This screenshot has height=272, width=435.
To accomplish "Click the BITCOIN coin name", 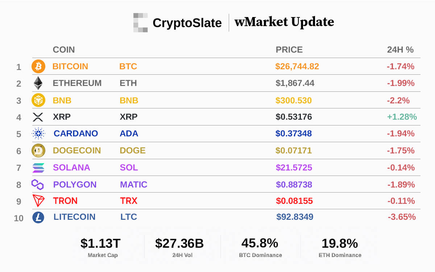I will (x=70, y=66).
